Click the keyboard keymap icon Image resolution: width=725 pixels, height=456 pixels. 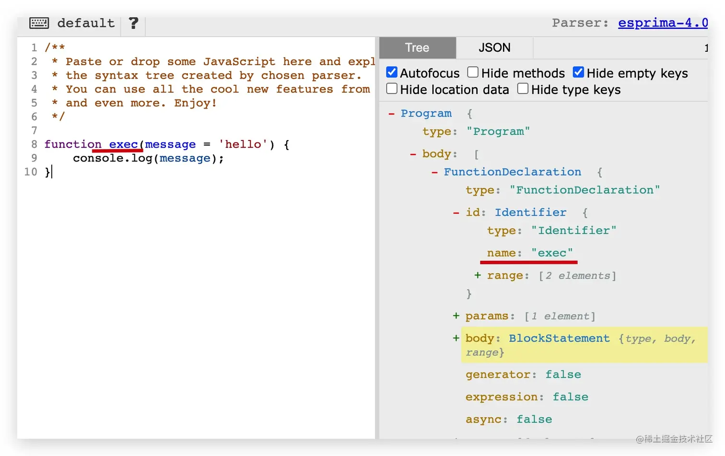[x=39, y=23]
